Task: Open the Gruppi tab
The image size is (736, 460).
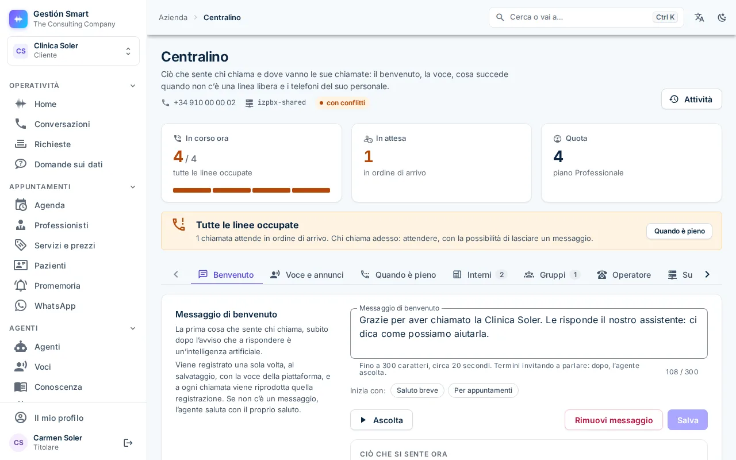Action: pos(551,275)
